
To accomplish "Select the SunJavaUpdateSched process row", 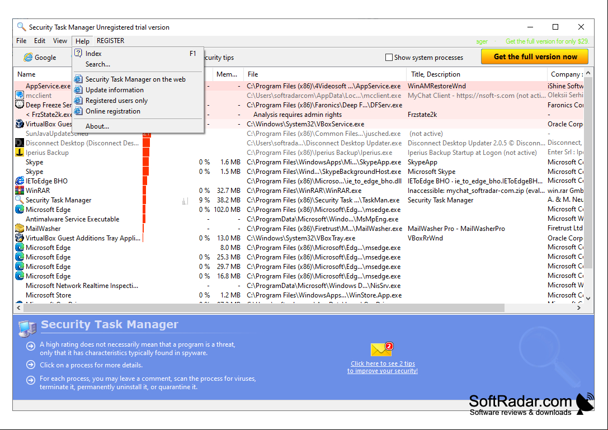I will 299,134.
